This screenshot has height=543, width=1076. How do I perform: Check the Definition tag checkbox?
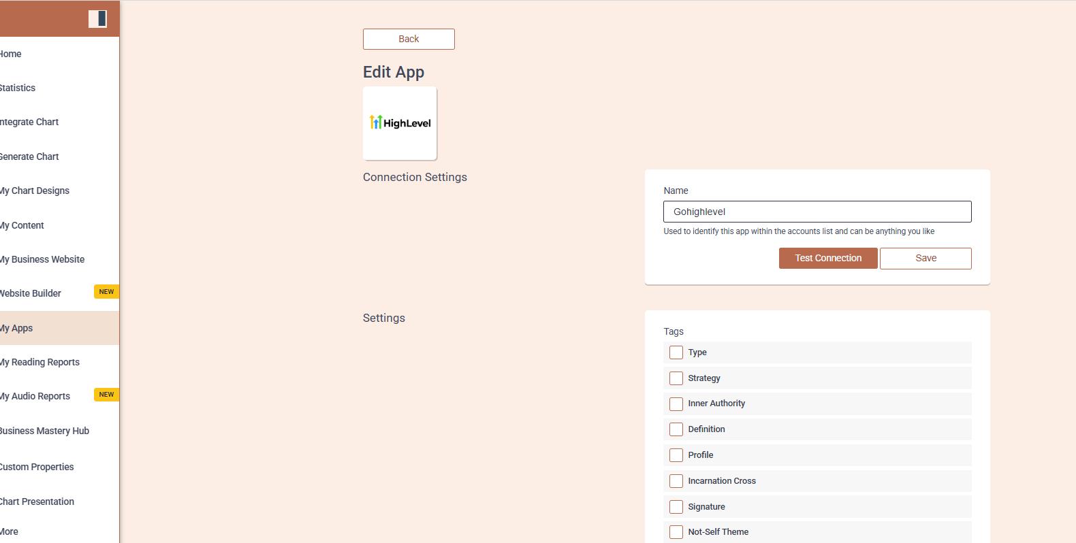pyautogui.click(x=676, y=429)
